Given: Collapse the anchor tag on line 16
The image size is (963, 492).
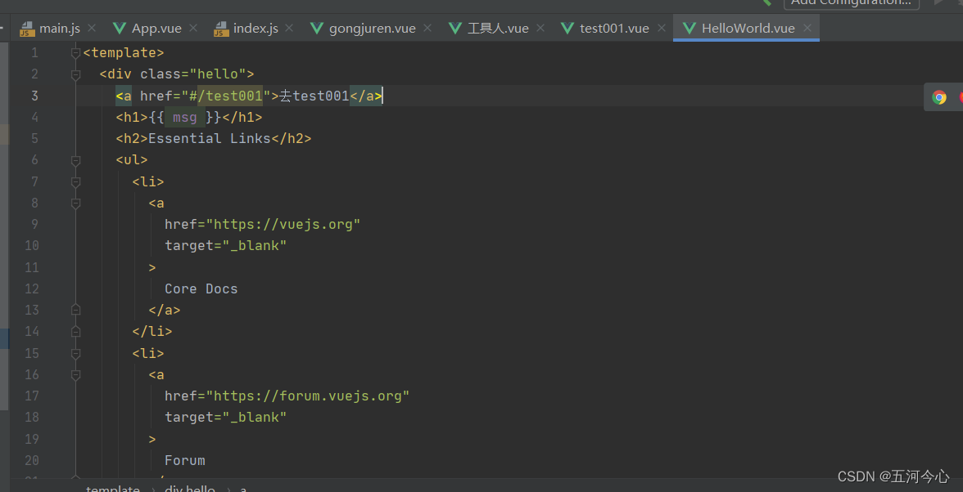Looking at the screenshot, I should [x=75, y=375].
